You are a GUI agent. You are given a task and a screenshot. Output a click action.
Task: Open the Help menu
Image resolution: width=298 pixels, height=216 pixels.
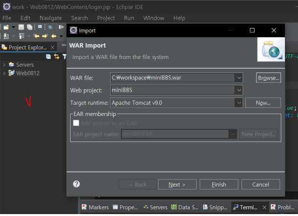pyautogui.click(x=179, y=18)
